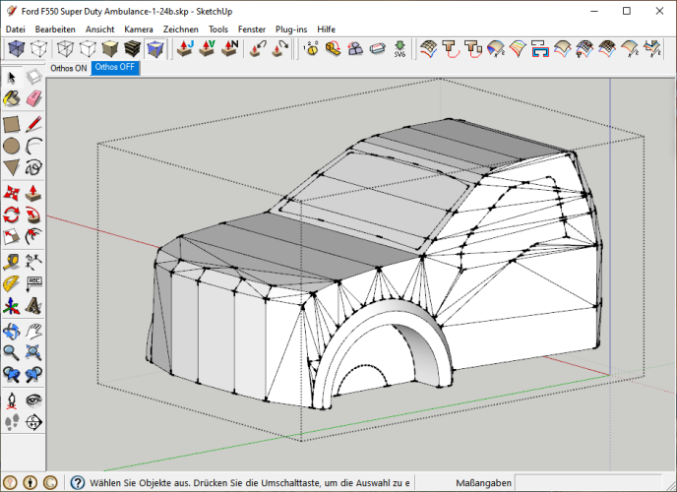Pick the Paint Bucket tool
677x492 pixels.
[x=12, y=98]
